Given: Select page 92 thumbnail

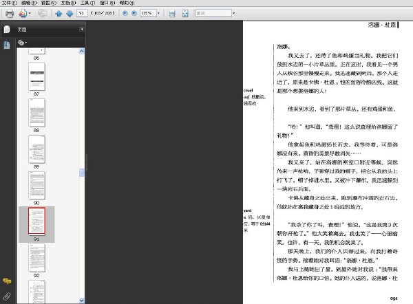Looking at the screenshot, I should 36,258.
